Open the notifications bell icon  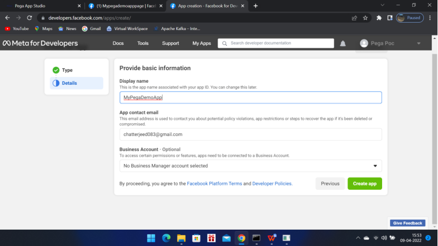pos(342,44)
